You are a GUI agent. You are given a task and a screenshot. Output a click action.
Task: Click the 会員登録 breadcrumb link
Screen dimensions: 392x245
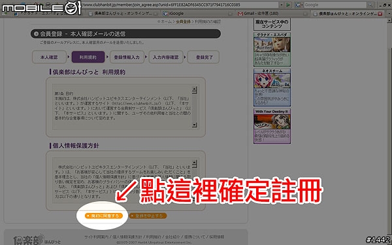pyautogui.click(x=183, y=22)
